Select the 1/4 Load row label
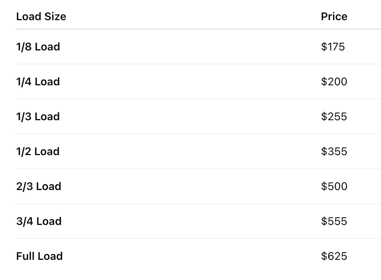The height and width of the screenshot is (280, 381). click(x=38, y=82)
